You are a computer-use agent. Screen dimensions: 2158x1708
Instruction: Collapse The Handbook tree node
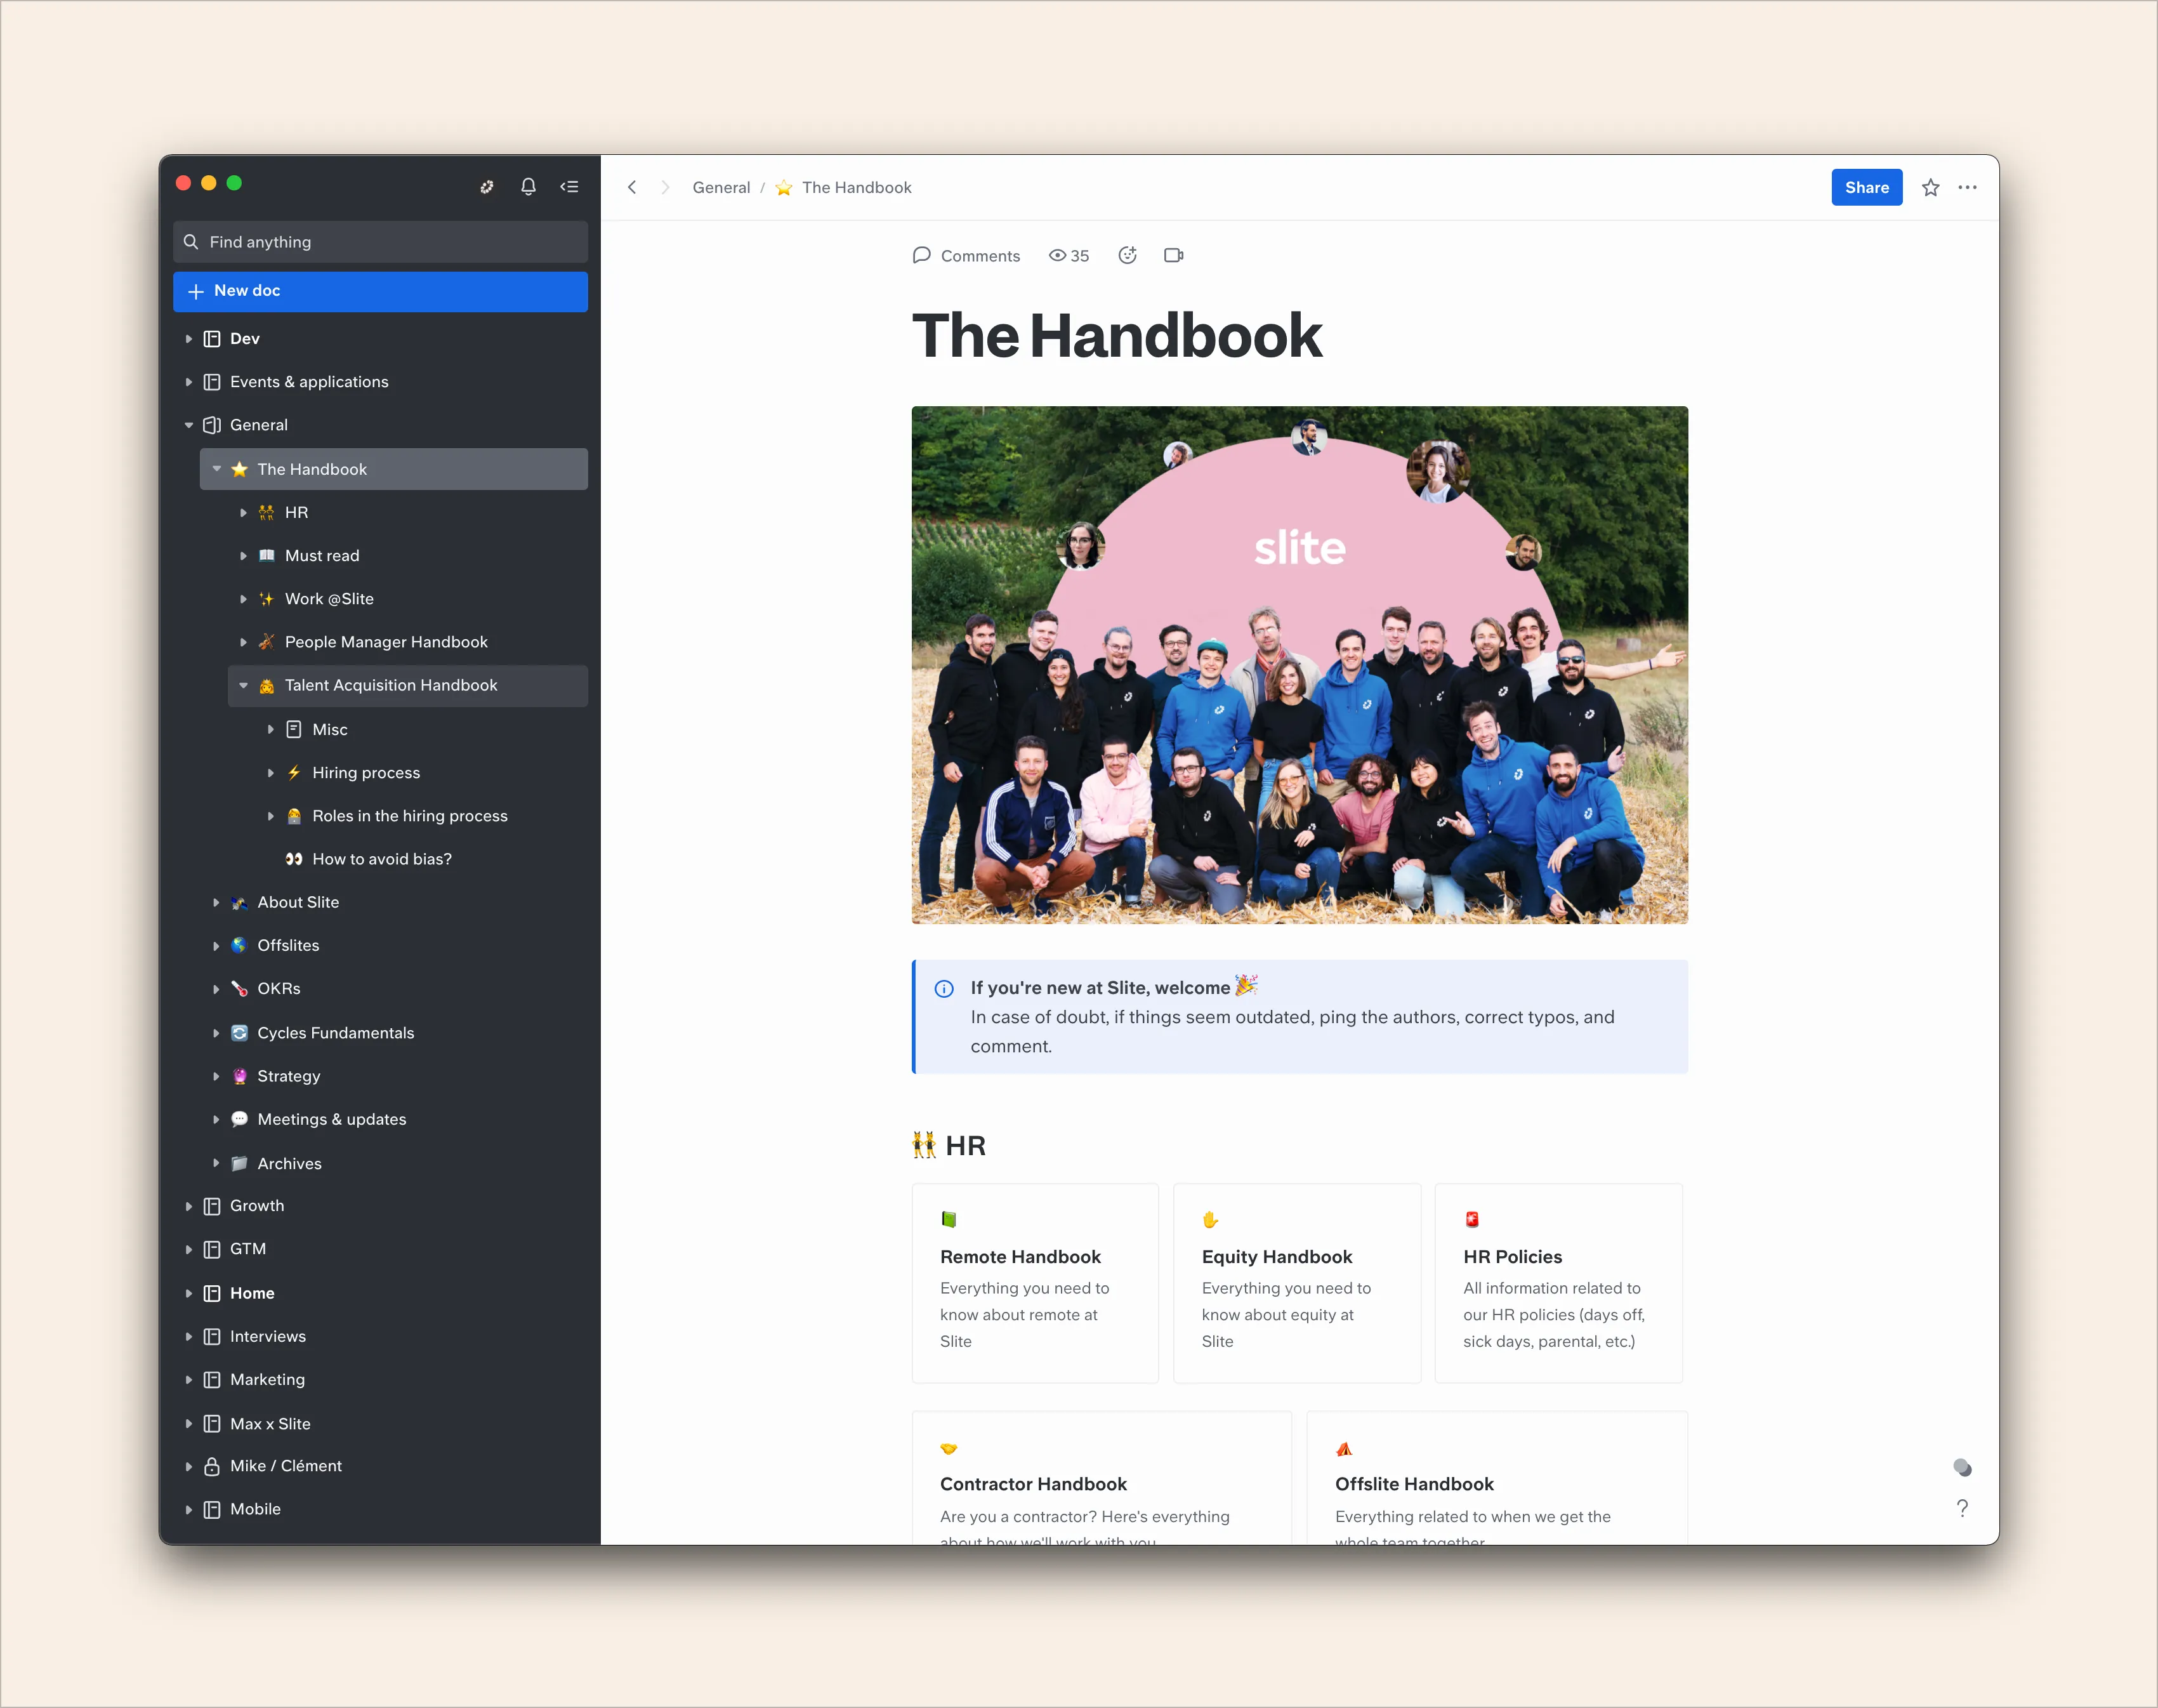[216, 469]
